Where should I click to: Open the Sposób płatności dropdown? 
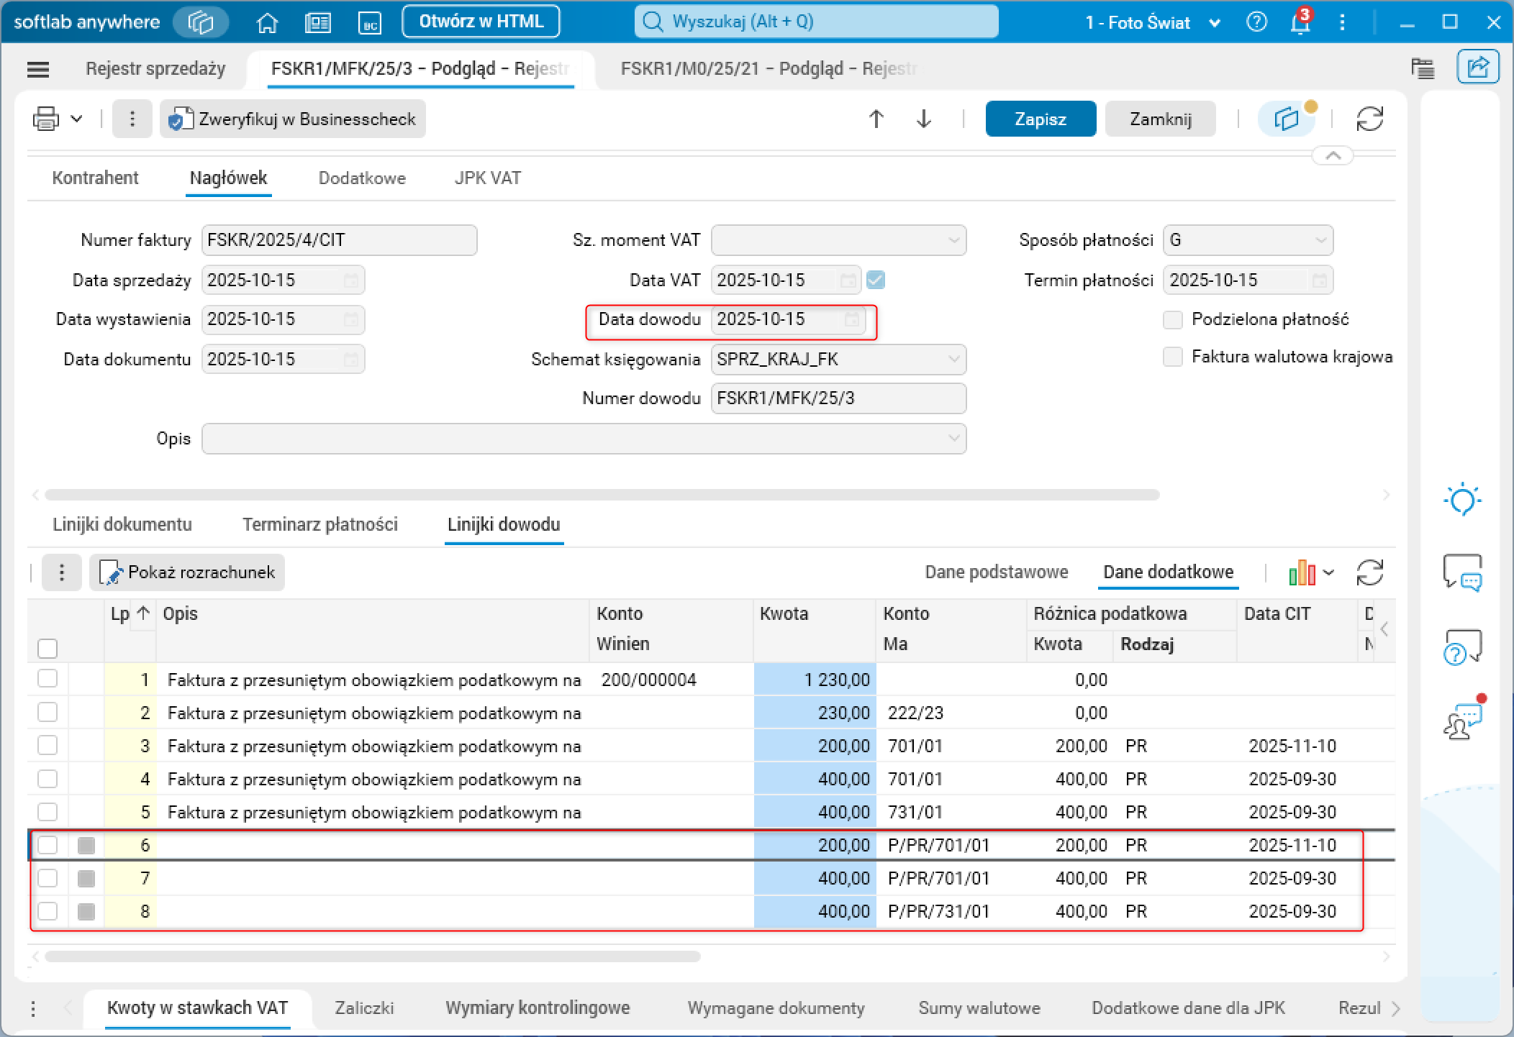click(1320, 240)
